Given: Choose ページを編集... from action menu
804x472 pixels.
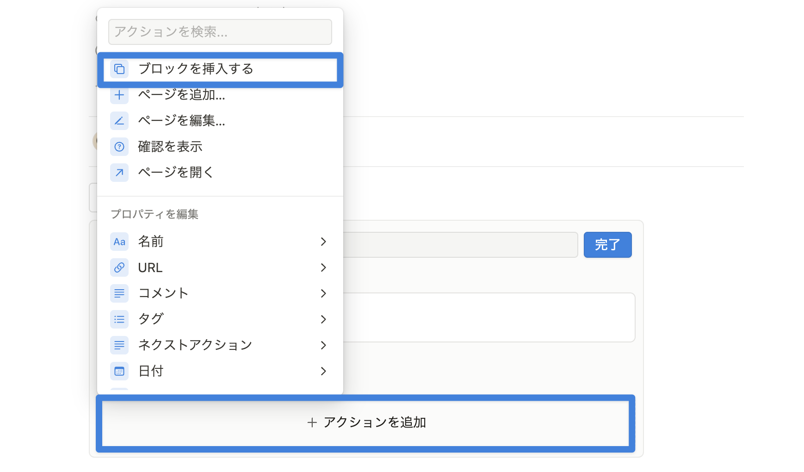Looking at the screenshot, I should (x=220, y=121).
